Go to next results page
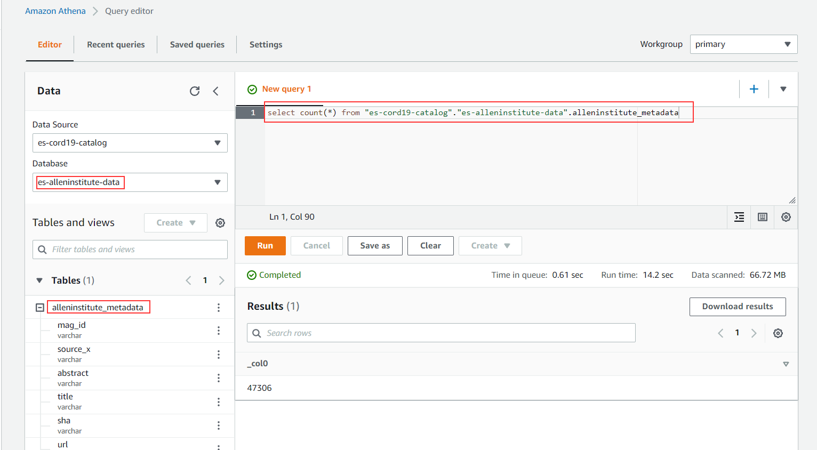This screenshot has width=817, height=450. [754, 333]
